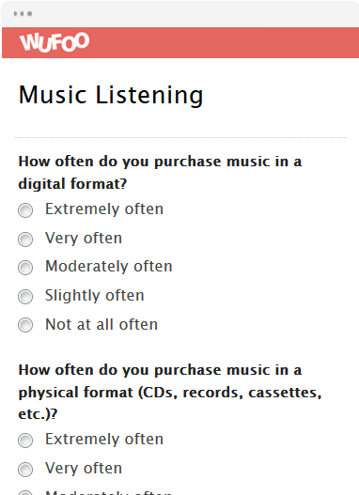Choose Moderately often for digital format
Image resolution: width=359 pixels, height=495 pixels.
[x=25, y=268]
